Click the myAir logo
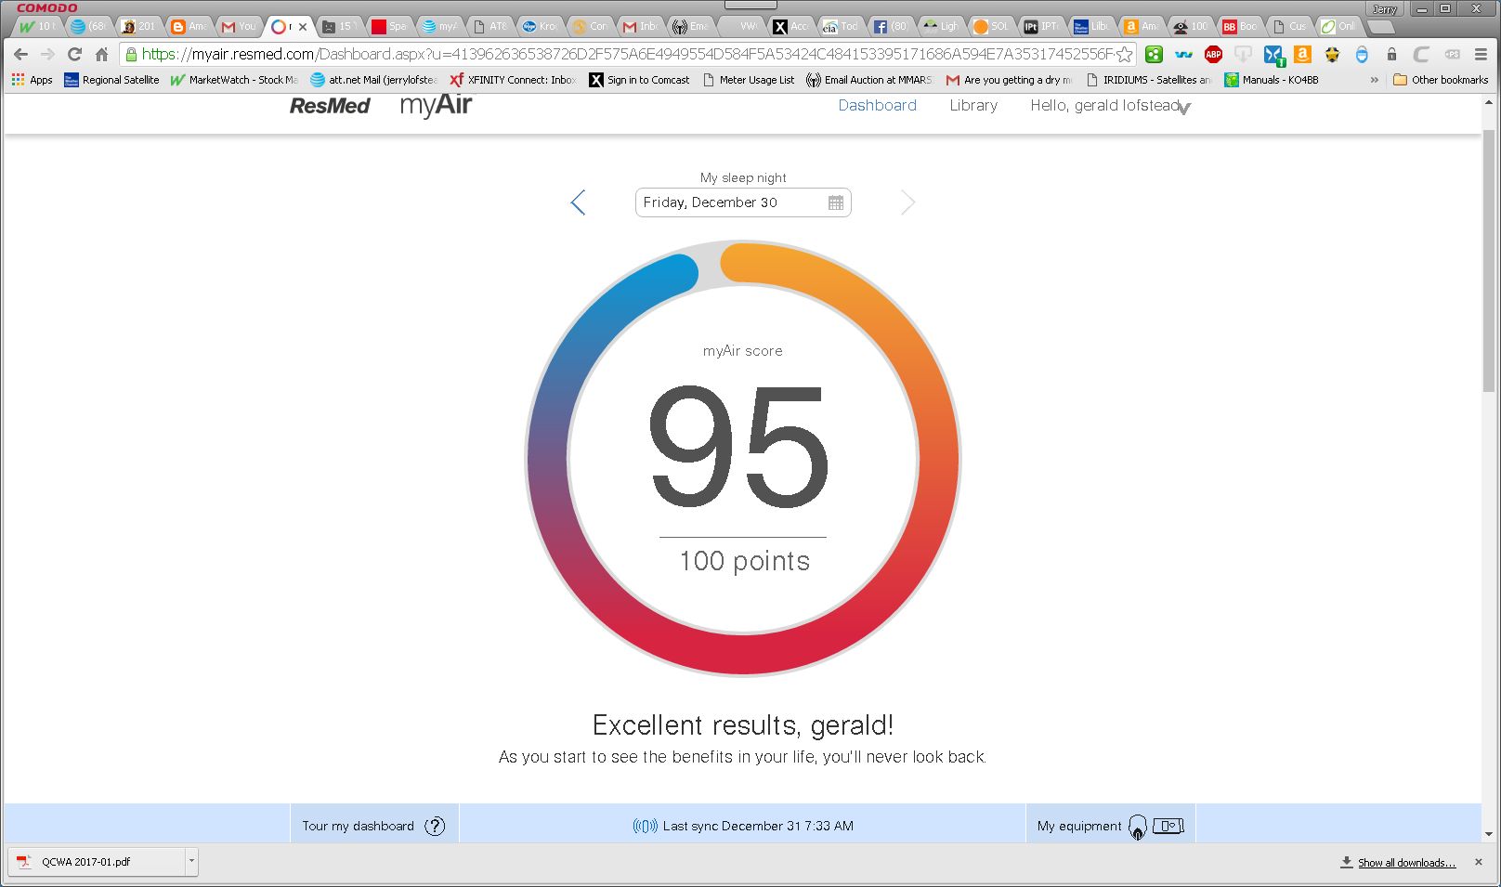This screenshot has height=887, width=1501. coord(436,106)
